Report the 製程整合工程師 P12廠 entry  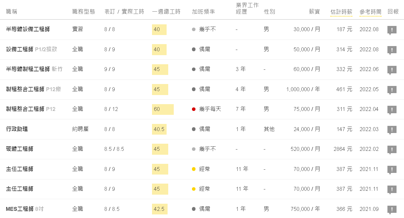(x=392, y=90)
